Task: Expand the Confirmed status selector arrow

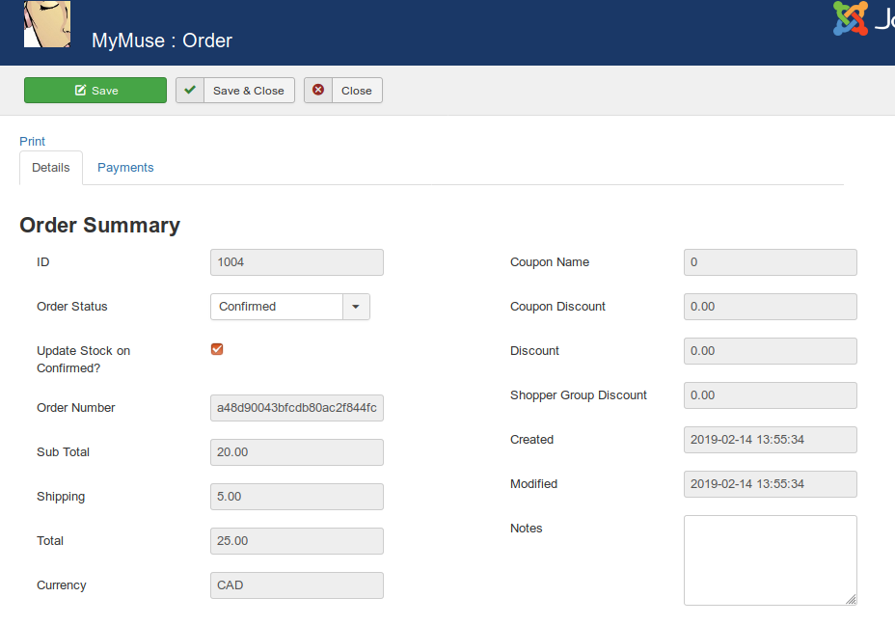Action: coord(356,306)
